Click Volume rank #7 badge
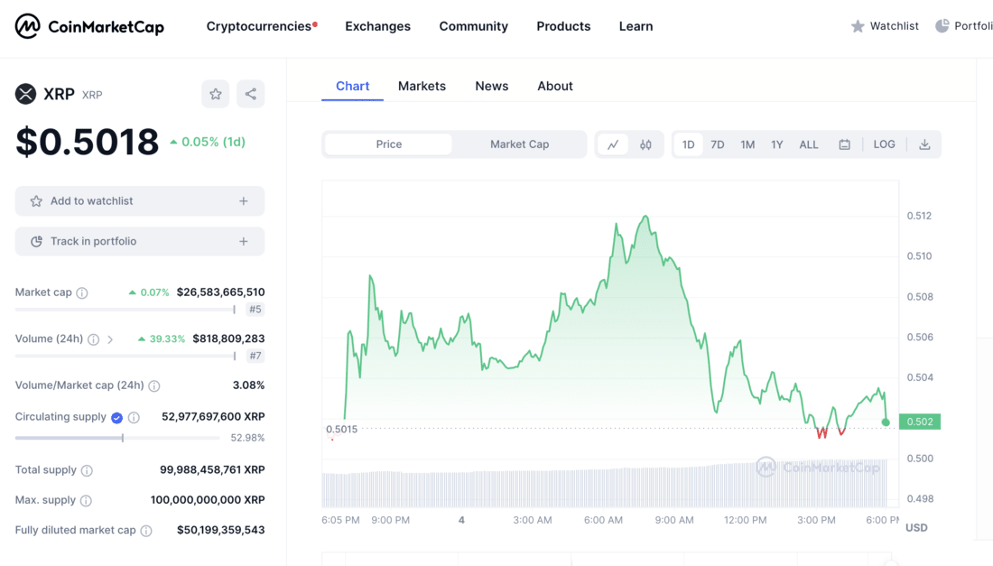The height and width of the screenshot is (566, 993). pyautogui.click(x=255, y=356)
